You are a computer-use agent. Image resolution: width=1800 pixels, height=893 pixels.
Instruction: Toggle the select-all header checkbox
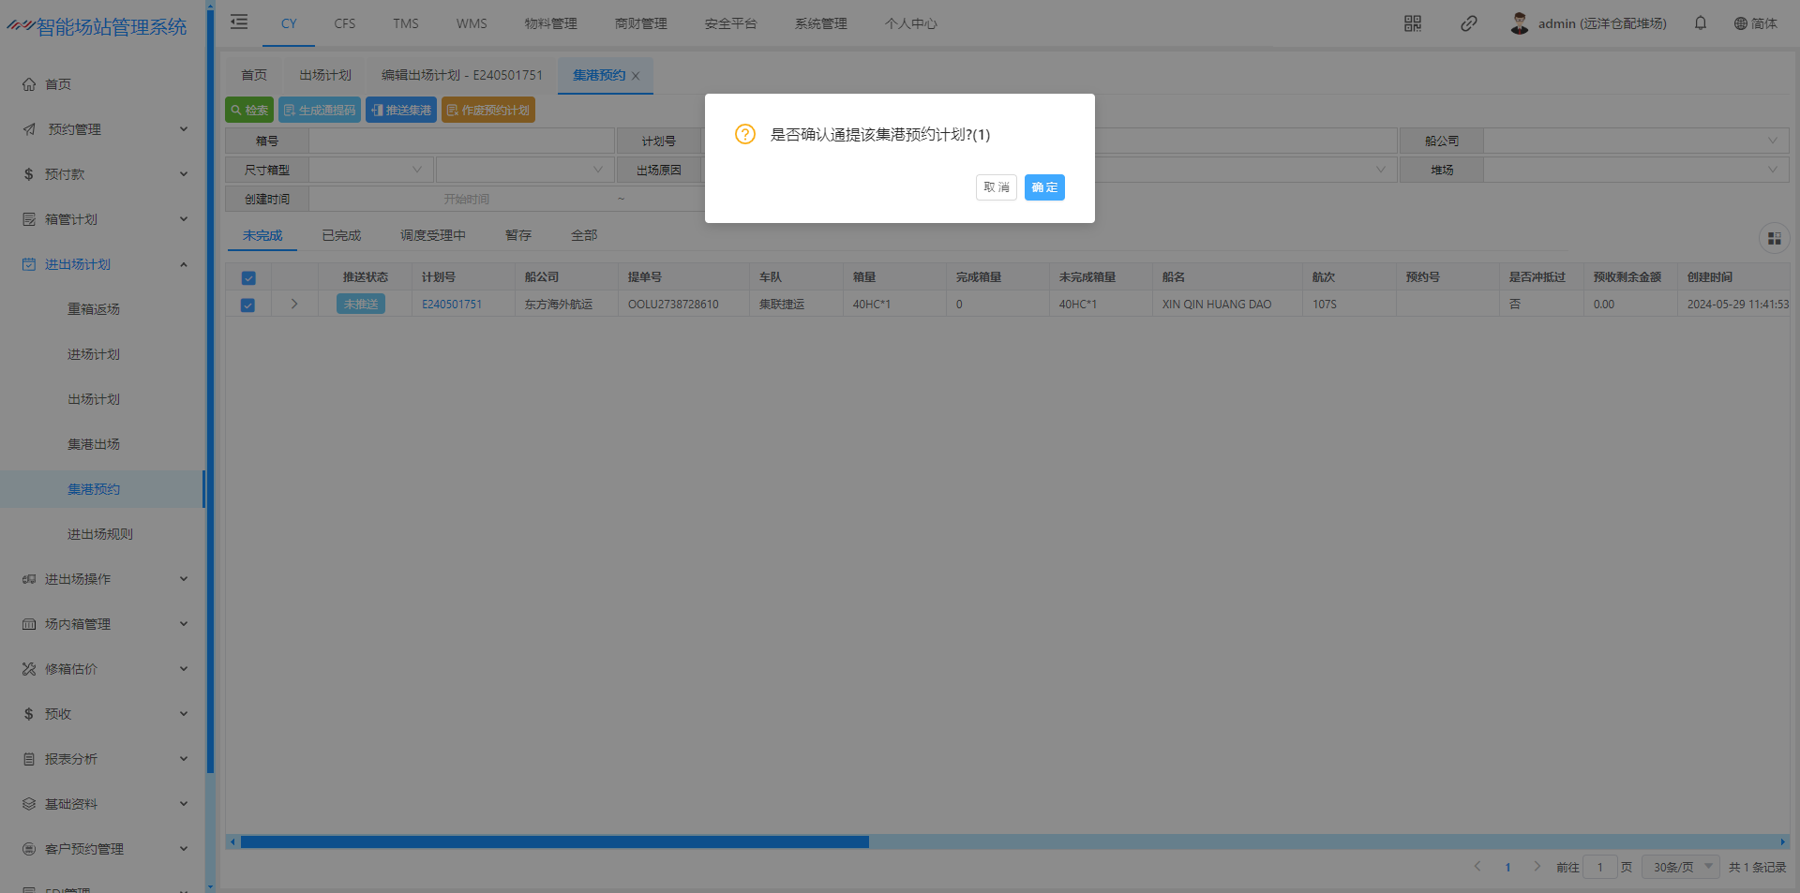248,278
